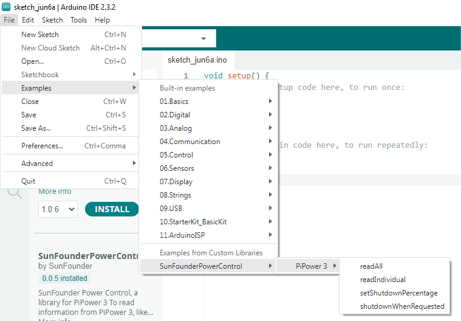The image size is (461, 321).
Task: Open the Edit menu
Action: (28, 20)
